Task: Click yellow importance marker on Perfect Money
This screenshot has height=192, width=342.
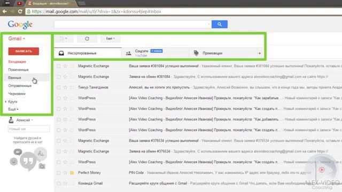Action: [72, 173]
